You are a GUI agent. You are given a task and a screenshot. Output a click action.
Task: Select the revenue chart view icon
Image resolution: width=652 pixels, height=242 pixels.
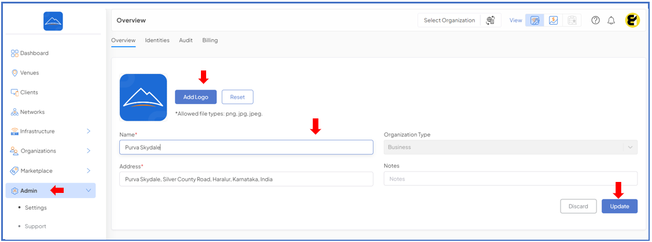[x=553, y=20]
